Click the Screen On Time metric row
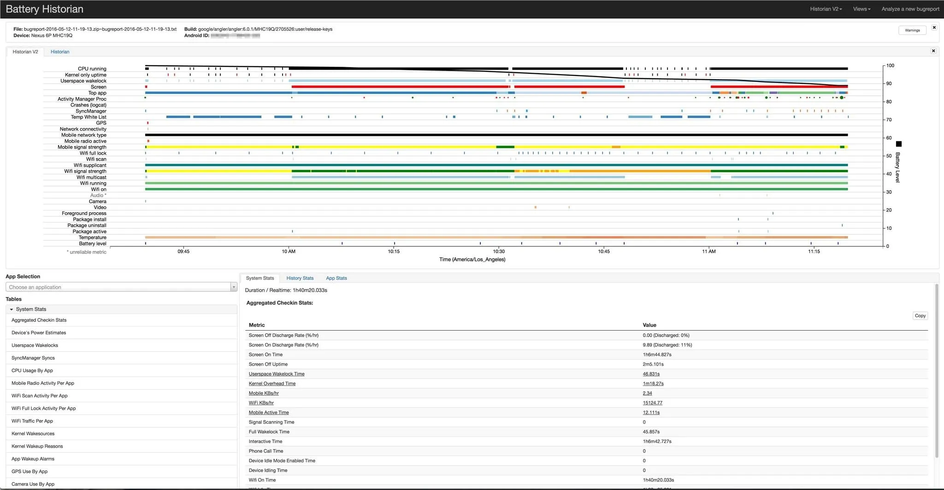 (x=586, y=355)
